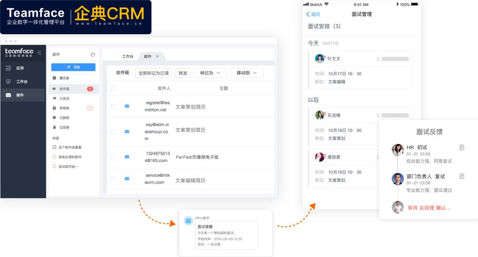Click sender register@teambition.net
478x257 pixels.
(x=157, y=106)
